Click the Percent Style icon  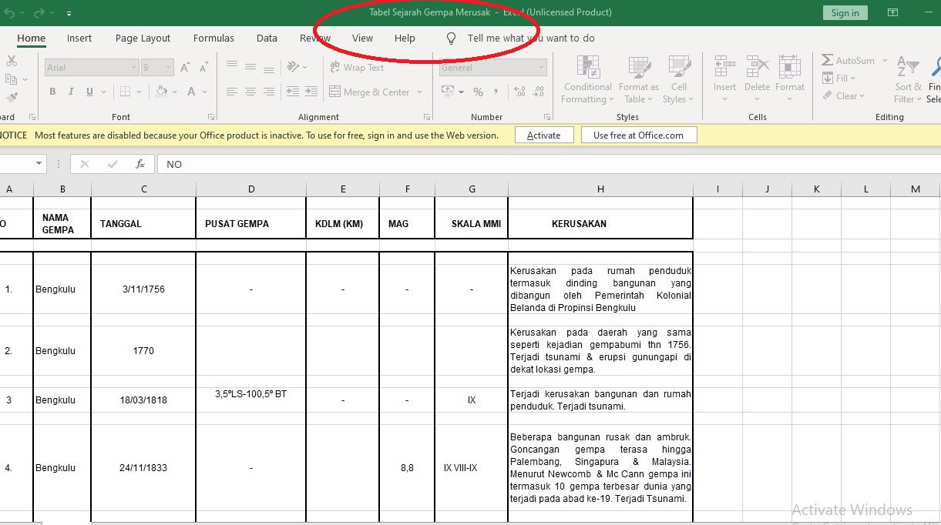(x=478, y=92)
